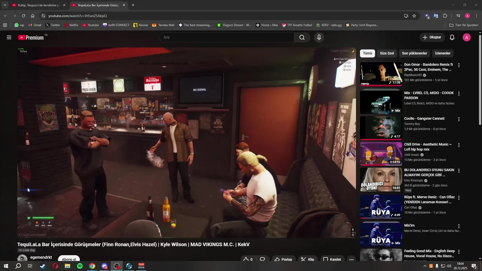Click the YouTube Premium logo
This screenshot has width=482, height=271.
pos(31,37)
